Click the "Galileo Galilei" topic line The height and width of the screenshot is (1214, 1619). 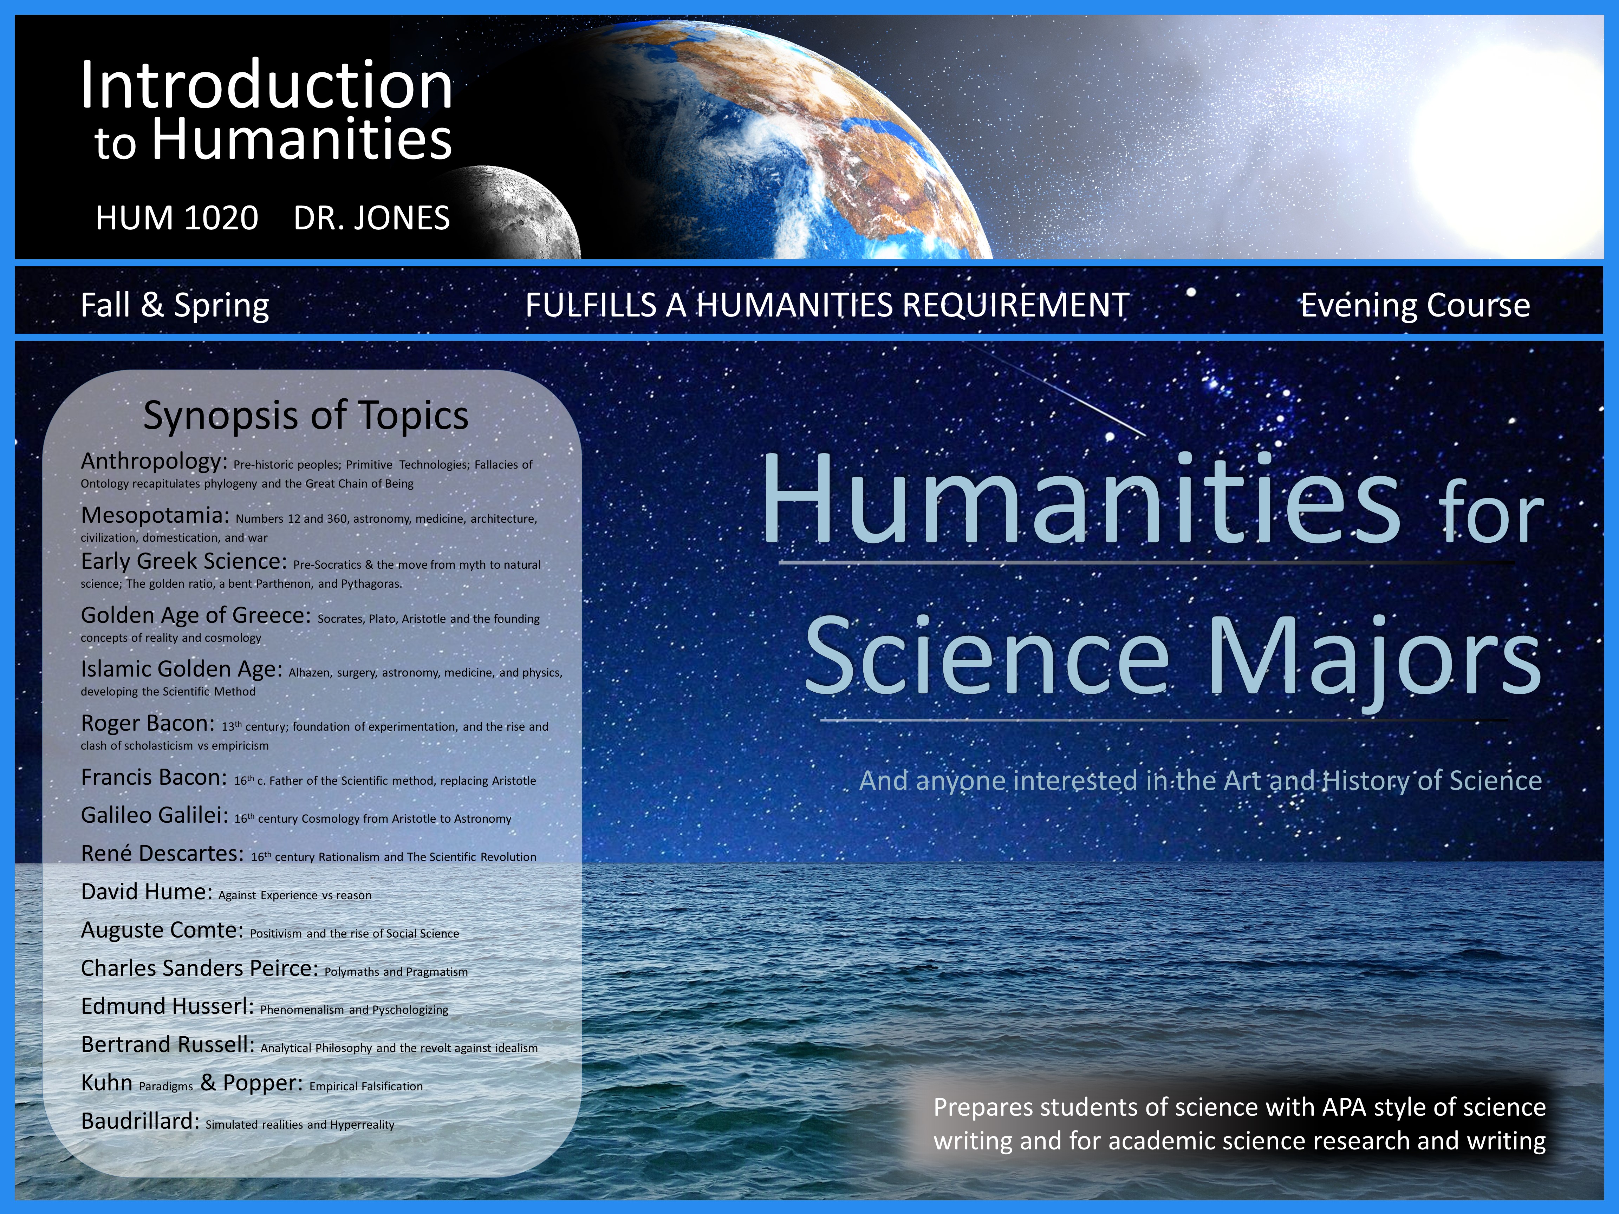coord(155,815)
